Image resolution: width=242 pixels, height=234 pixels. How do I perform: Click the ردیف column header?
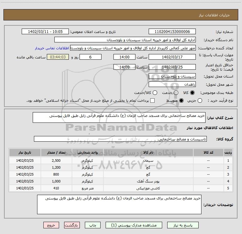pyautogui.click(x=228, y=152)
